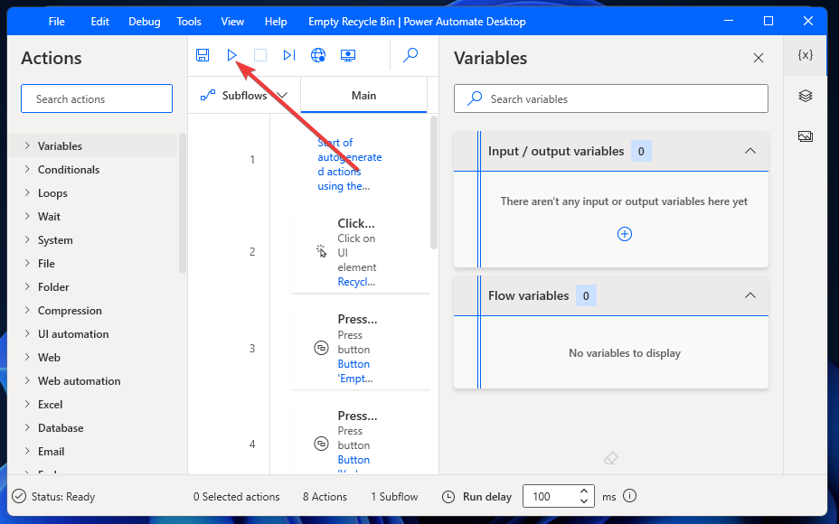Select the Press button action step 3

point(360,348)
